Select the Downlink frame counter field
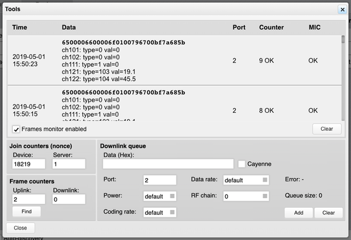 tap(69, 199)
